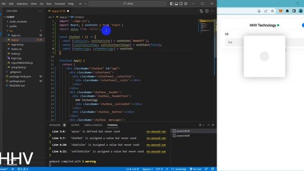This screenshot has height=171, width=304.
Task: Open logo.svg in Explorer
Action: 16,58
